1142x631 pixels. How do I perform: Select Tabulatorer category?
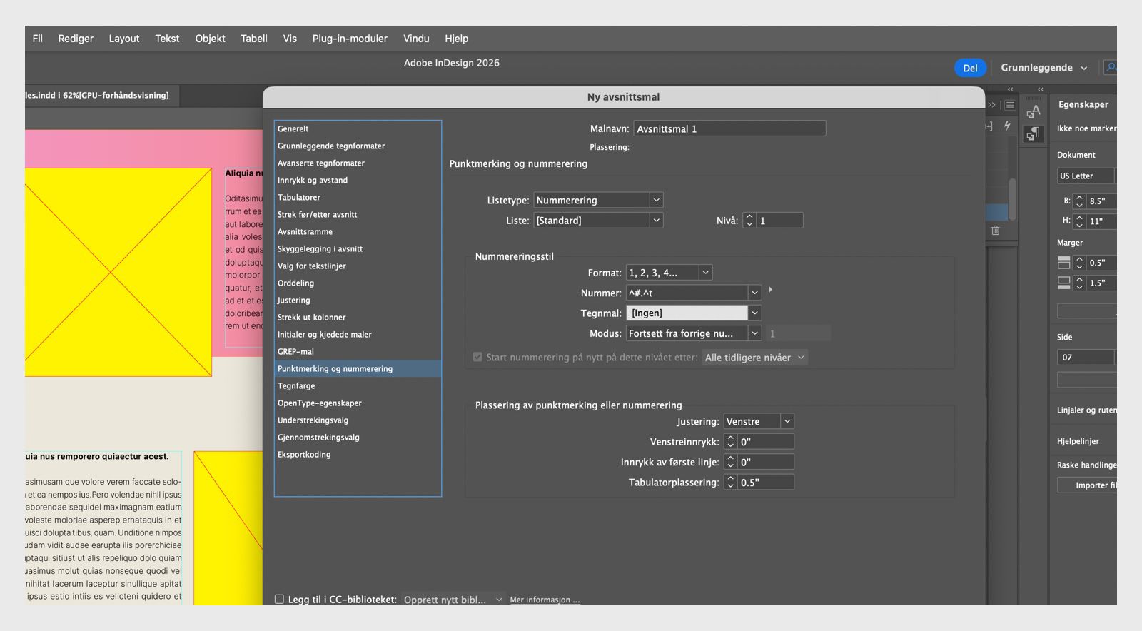click(x=358, y=197)
